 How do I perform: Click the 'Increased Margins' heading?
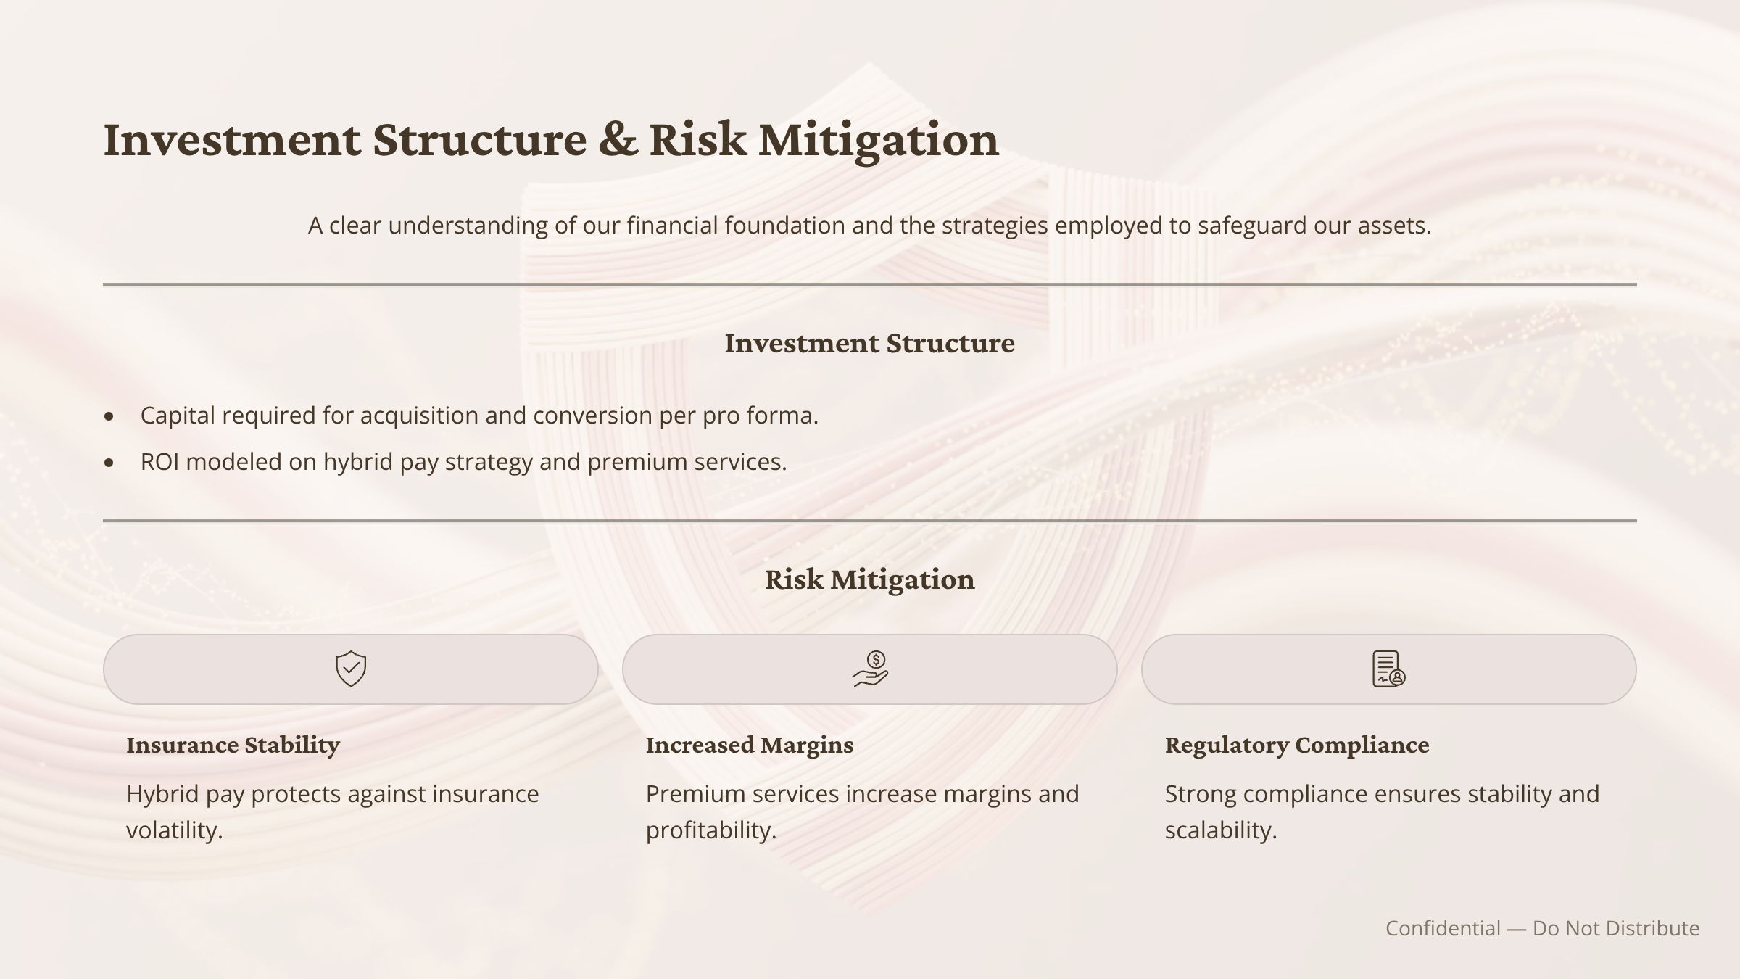tap(749, 745)
